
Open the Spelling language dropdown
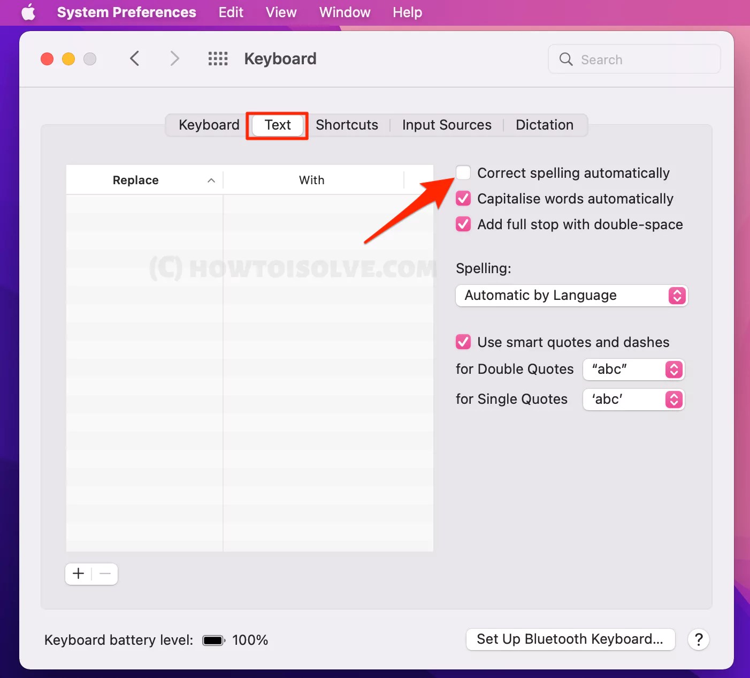571,295
